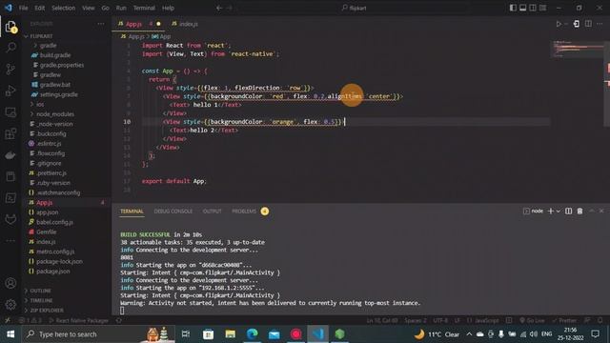Open the File menu
Screen dimensions: 610x343
23,8
